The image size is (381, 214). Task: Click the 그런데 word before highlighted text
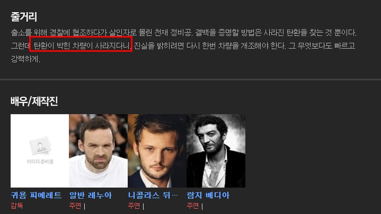[20, 45]
